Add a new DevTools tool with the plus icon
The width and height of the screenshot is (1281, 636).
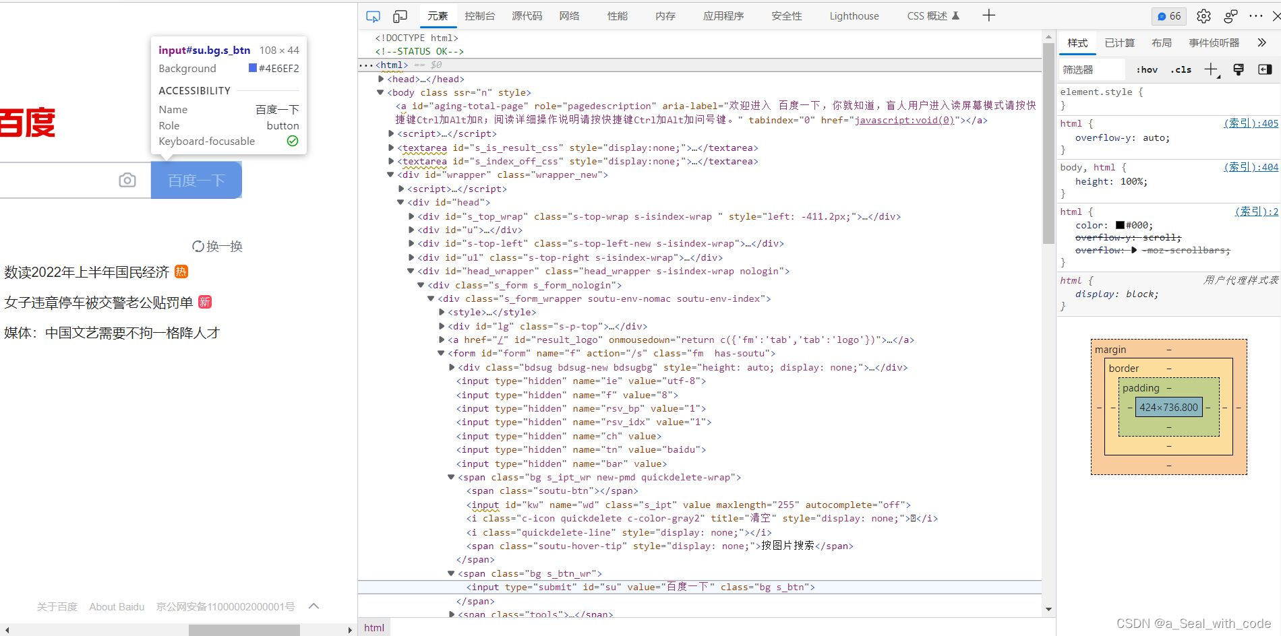click(988, 15)
